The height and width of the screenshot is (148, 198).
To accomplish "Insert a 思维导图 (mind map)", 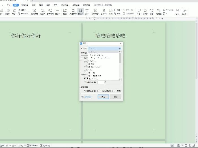I will click(50, 12).
